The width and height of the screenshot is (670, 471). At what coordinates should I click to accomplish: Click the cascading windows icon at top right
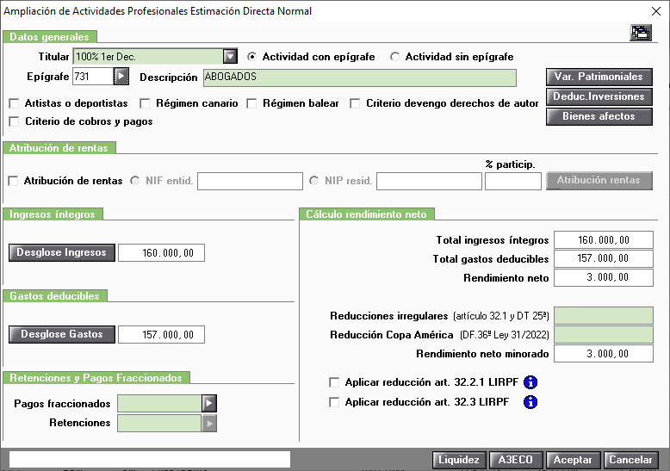click(x=641, y=33)
